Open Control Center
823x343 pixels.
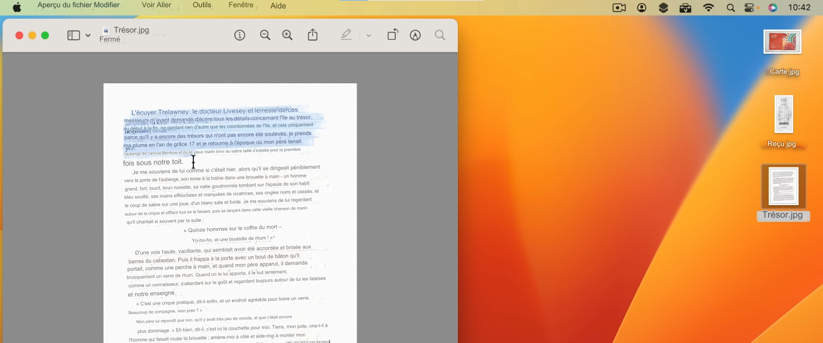tap(749, 8)
